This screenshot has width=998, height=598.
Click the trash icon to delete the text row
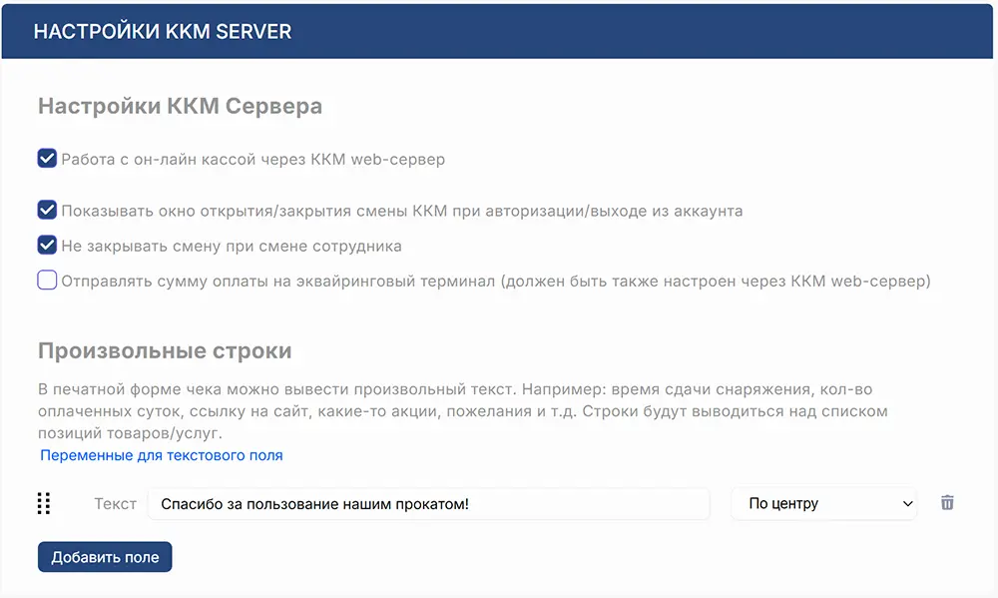click(x=946, y=504)
